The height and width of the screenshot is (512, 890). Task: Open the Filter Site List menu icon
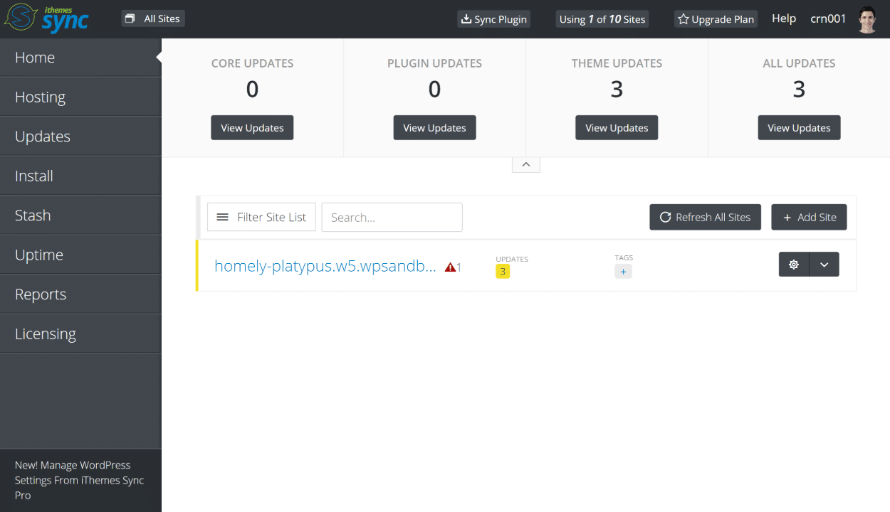click(222, 217)
